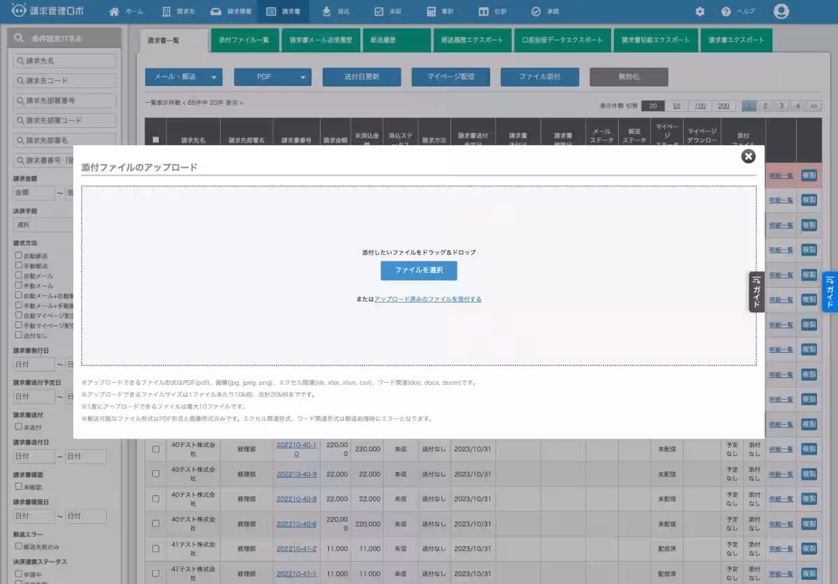Expand the メール・郵送 dropdown
This screenshot has width=838, height=584.
(184, 77)
